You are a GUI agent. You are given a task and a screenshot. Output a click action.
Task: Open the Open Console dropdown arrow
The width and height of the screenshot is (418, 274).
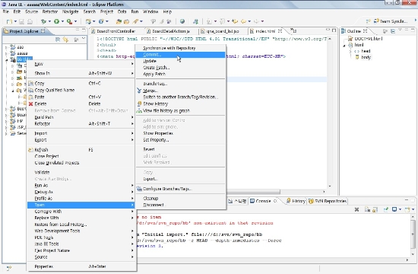pos(413,209)
